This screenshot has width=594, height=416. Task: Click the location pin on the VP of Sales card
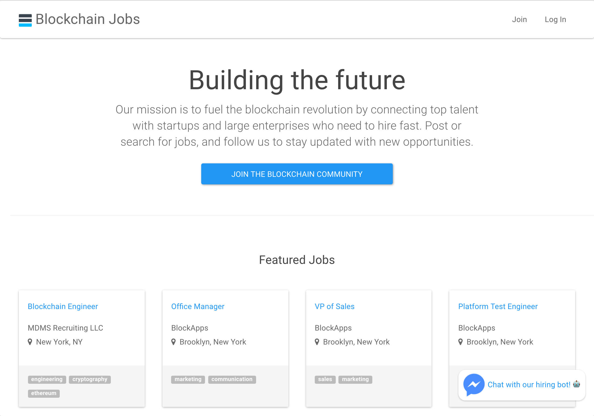(x=317, y=342)
